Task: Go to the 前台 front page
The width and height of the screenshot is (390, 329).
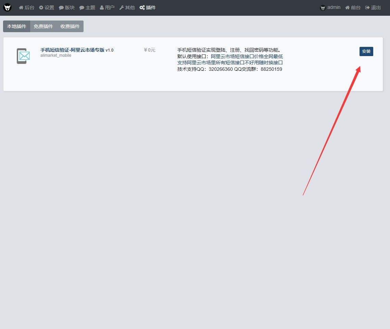Action: [353, 8]
